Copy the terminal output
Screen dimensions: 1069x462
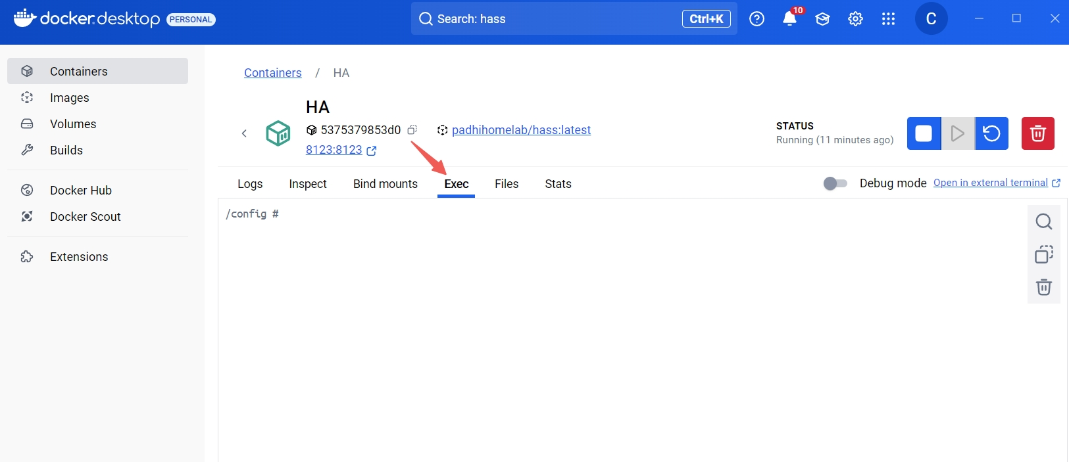pyautogui.click(x=1043, y=254)
